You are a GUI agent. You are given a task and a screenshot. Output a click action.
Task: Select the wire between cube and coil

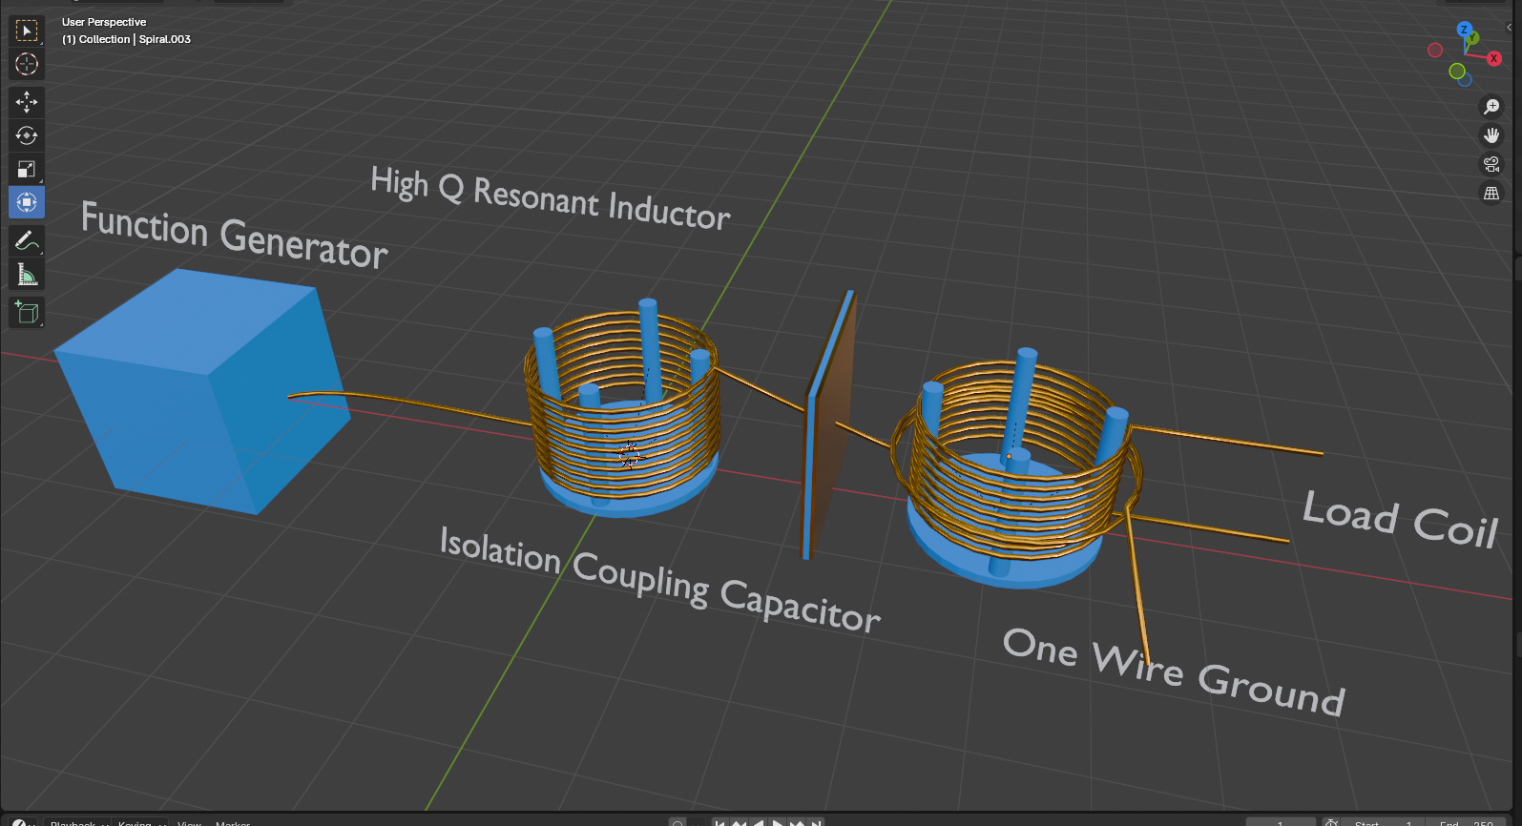pos(408,404)
